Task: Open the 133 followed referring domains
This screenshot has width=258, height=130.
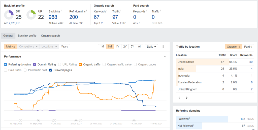Action: pos(243,119)
